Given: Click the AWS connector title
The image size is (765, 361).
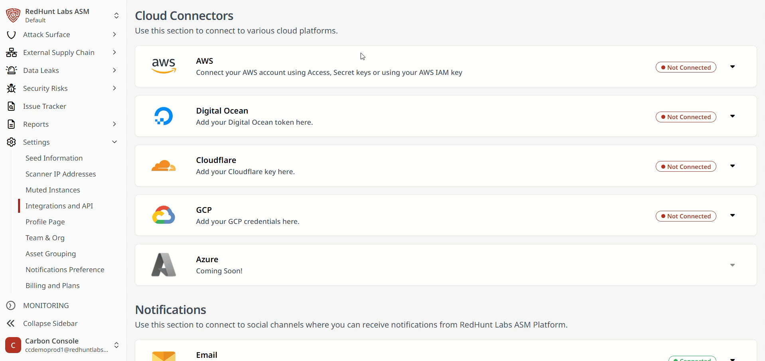Looking at the screenshot, I should [205, 61].
